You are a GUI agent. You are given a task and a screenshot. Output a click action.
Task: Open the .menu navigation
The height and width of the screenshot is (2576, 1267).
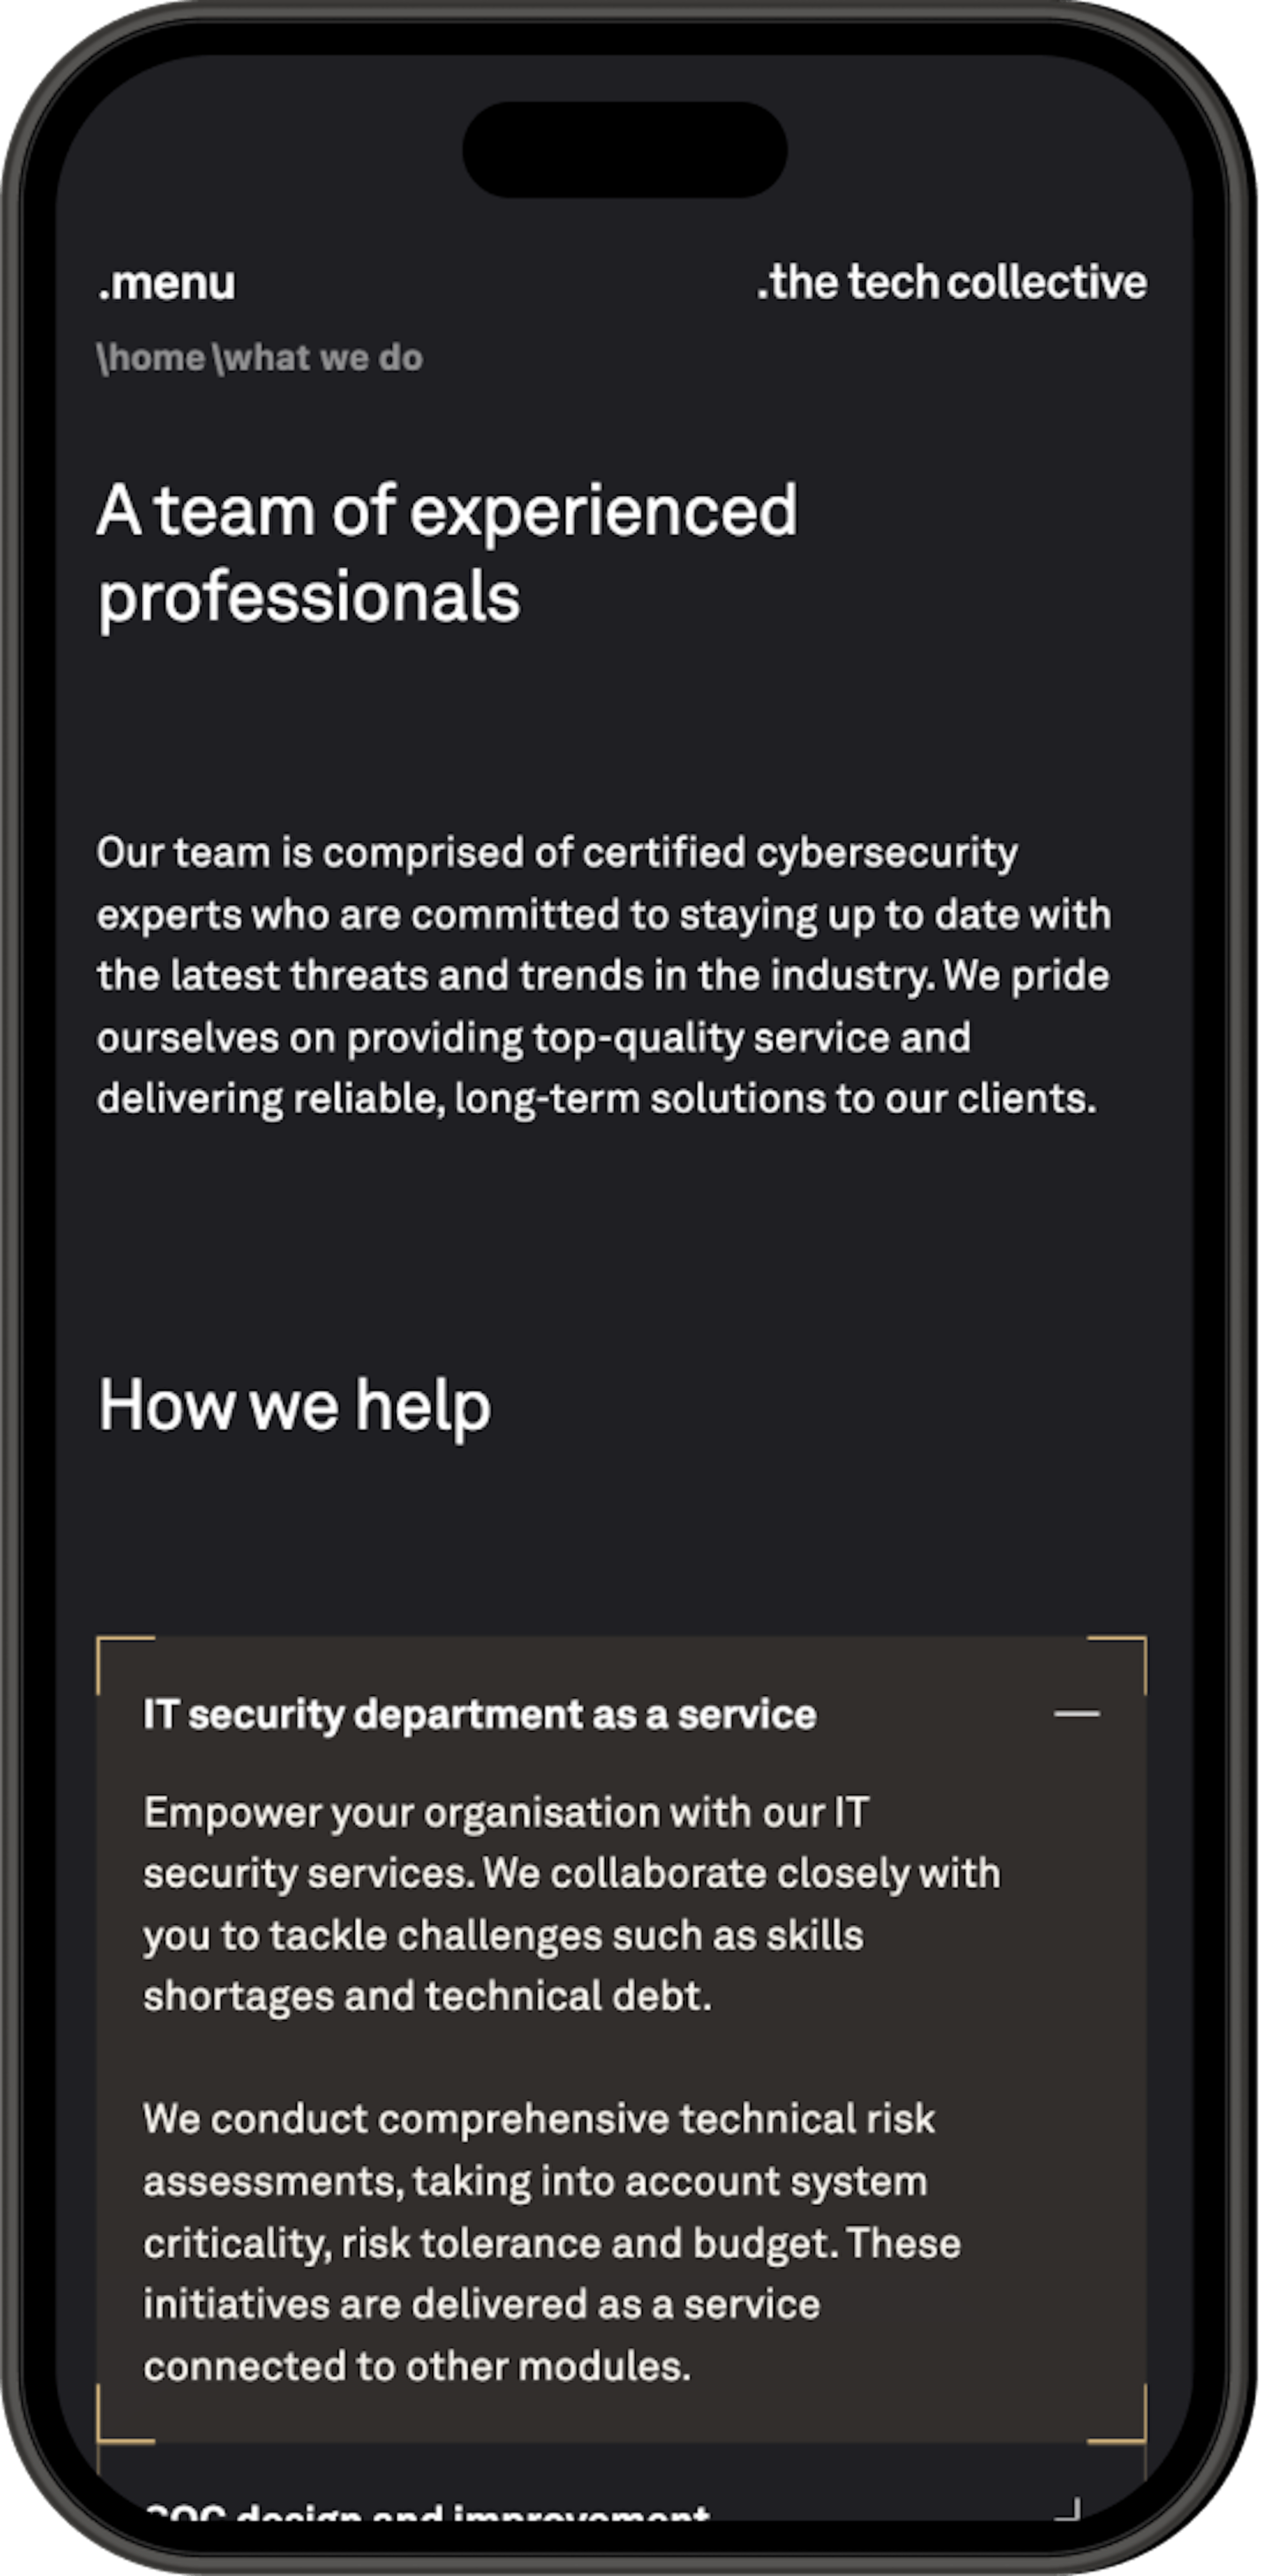pyautogui.click(x=167, y=284)
